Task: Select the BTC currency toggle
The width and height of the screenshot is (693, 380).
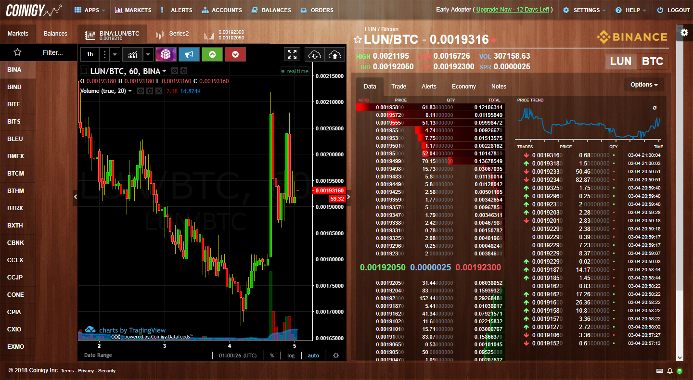Action: 652,62
